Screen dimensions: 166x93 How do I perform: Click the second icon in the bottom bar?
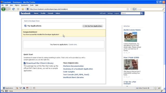(20, 88)
